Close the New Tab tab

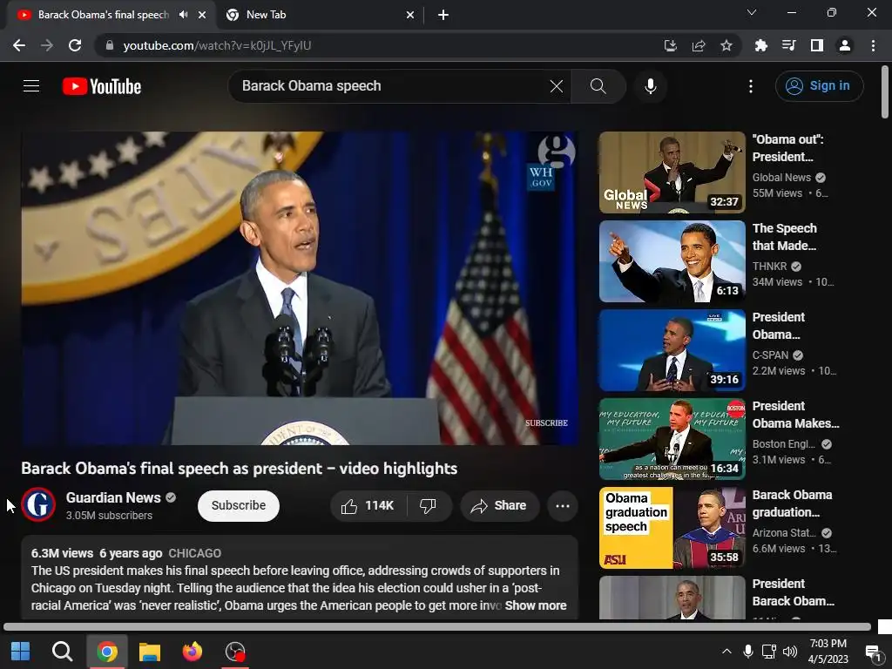click(410, 16)
